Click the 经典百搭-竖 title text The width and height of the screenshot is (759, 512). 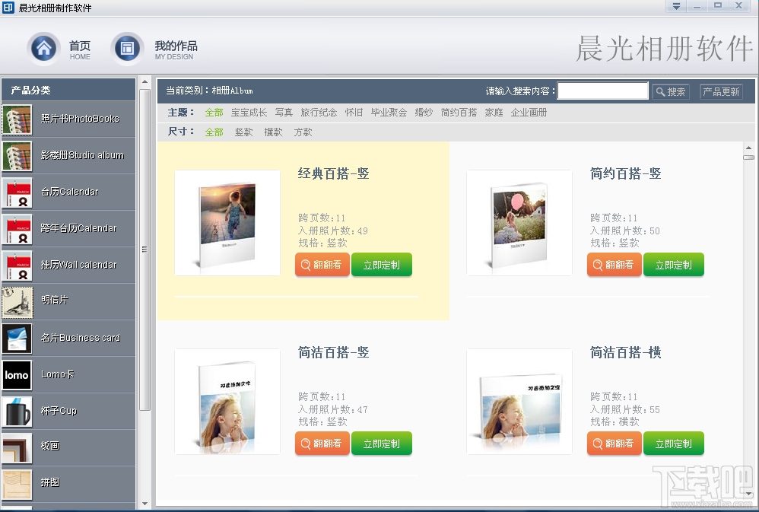[x=334, y=173]
